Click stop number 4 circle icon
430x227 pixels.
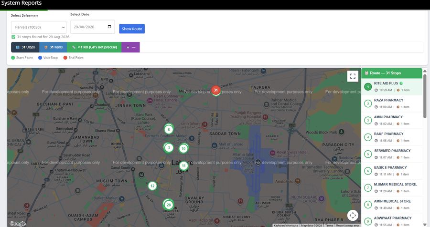(x=368, y=137)
